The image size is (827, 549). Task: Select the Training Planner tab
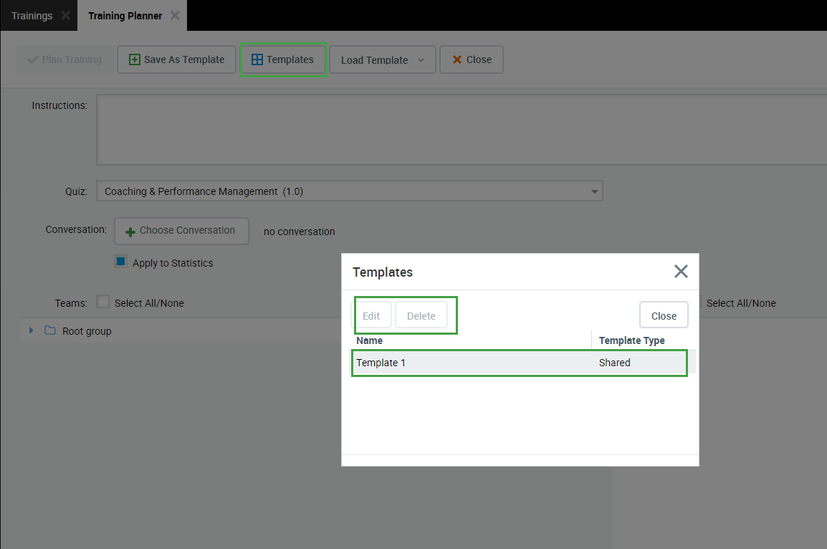click(x=125, y=16)
